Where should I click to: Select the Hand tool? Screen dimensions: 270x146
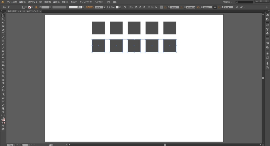[x=3, y=108]
